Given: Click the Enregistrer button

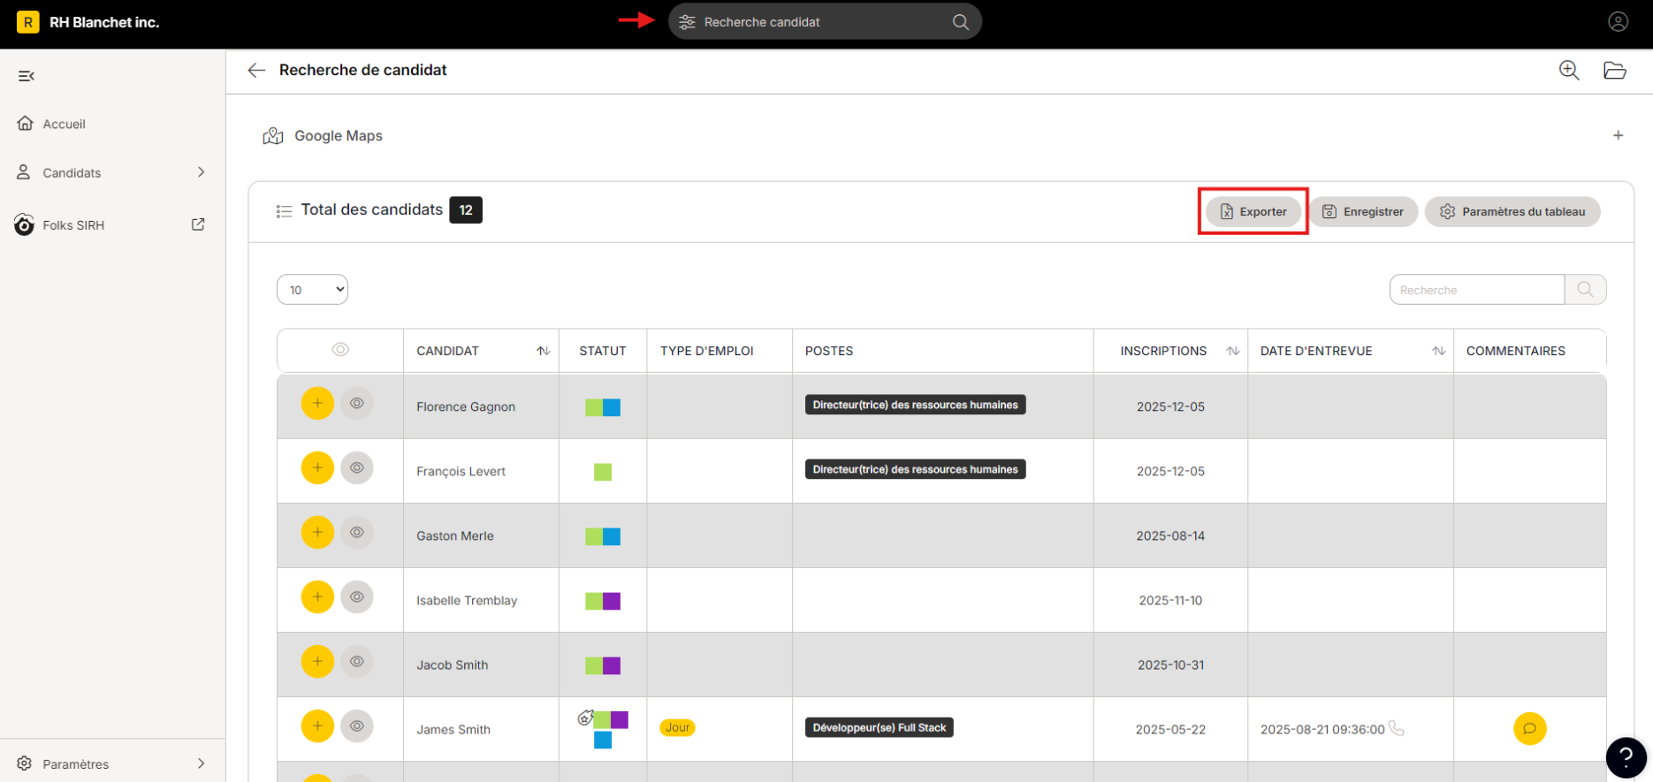Looking at the screenshot, I should pos(1363,212).
